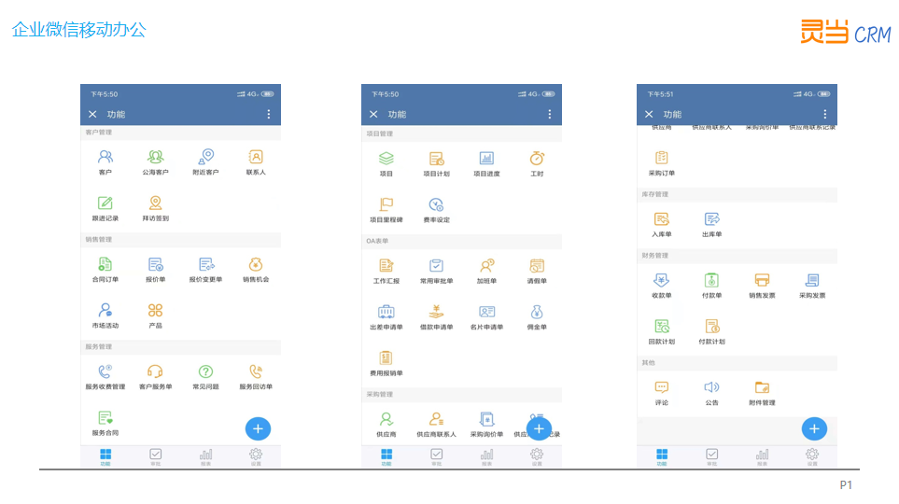Open the 付款单 payment icon
Viewport: 899px width, 504px height.
pyautogui.click(x=712, y=280)
